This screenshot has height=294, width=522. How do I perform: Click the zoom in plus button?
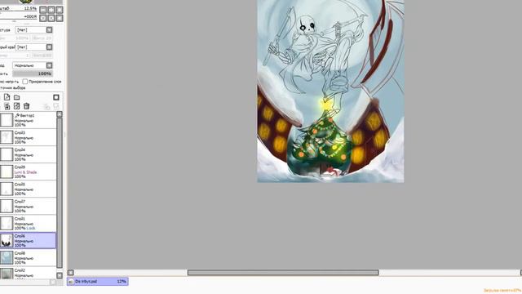51,10
